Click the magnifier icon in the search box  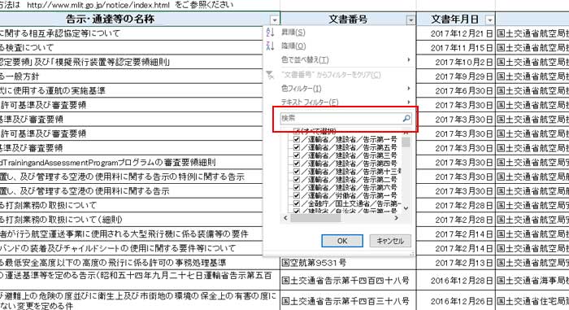406,118
